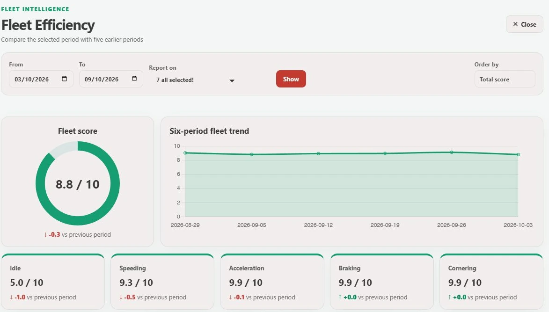Click the 'Fleet Efficiency' page title
The height and width of the screenshot is (312, 549).
coord(48,25)
